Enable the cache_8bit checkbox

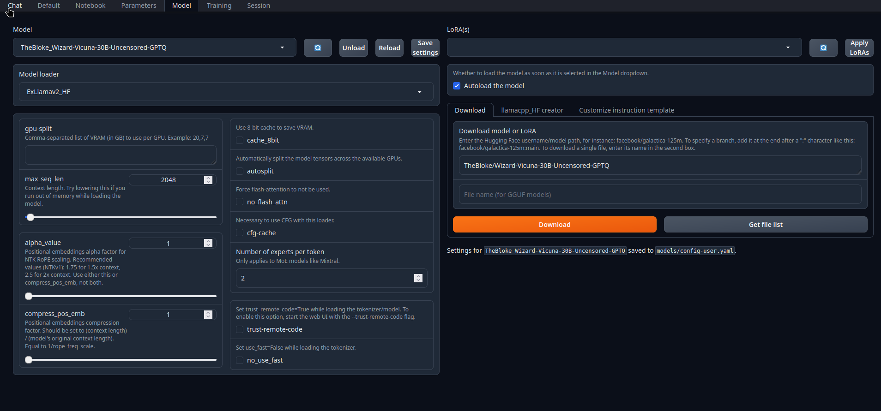point(240,140)
